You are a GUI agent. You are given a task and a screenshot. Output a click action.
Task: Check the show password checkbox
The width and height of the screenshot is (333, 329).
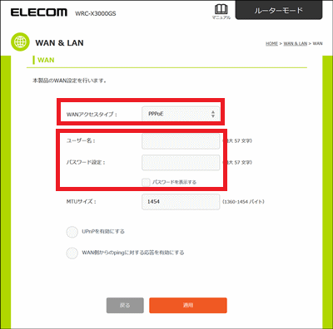[x=146, y=182]
